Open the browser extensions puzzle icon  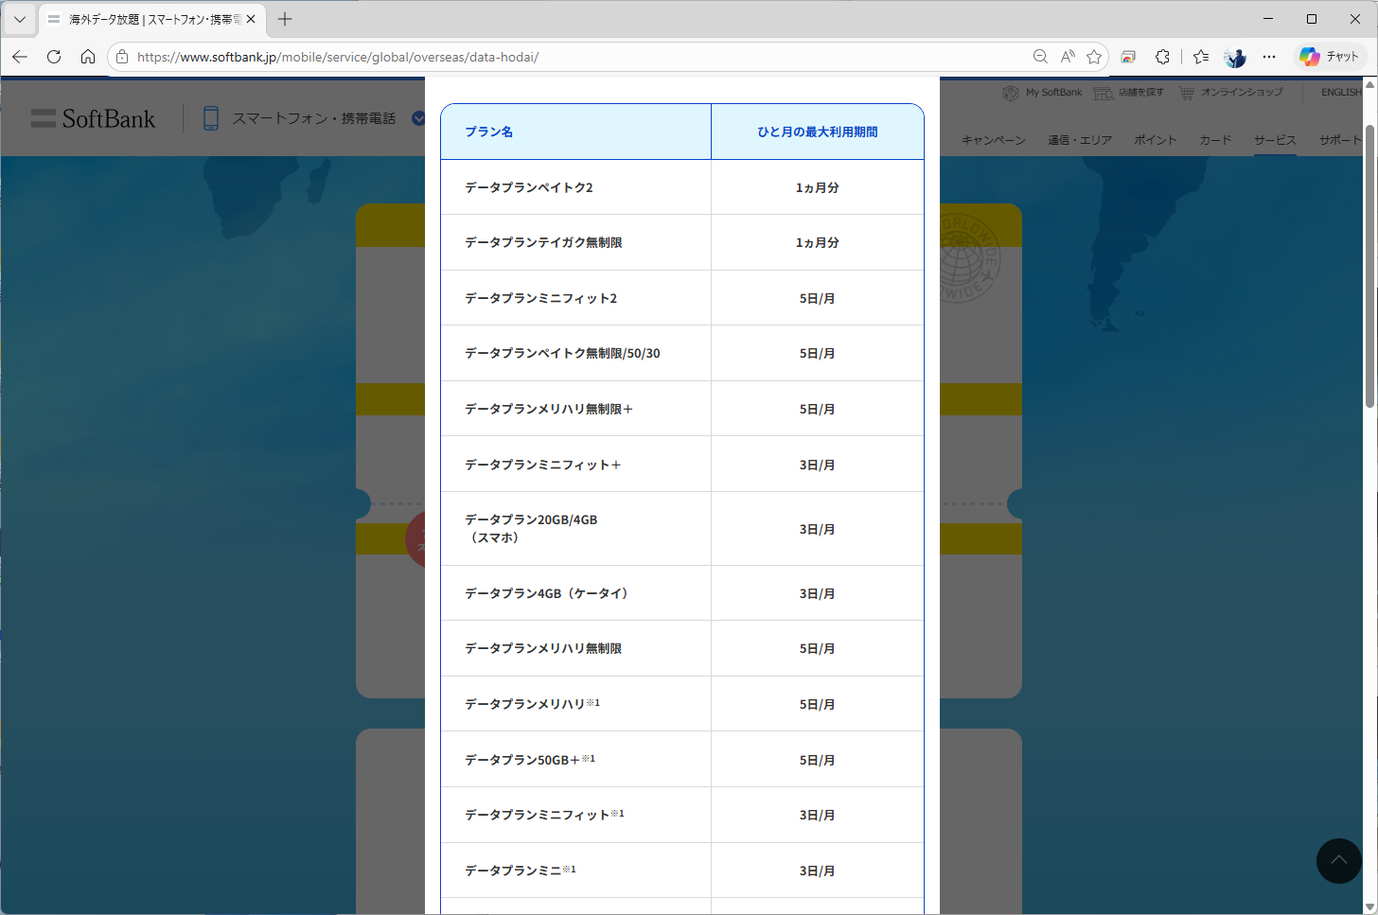pyautogui.click(x=1162, y=57)
